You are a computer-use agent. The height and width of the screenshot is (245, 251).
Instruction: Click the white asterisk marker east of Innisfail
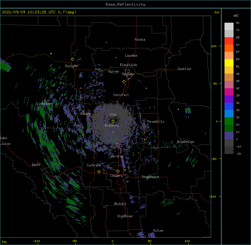point(146,88)
